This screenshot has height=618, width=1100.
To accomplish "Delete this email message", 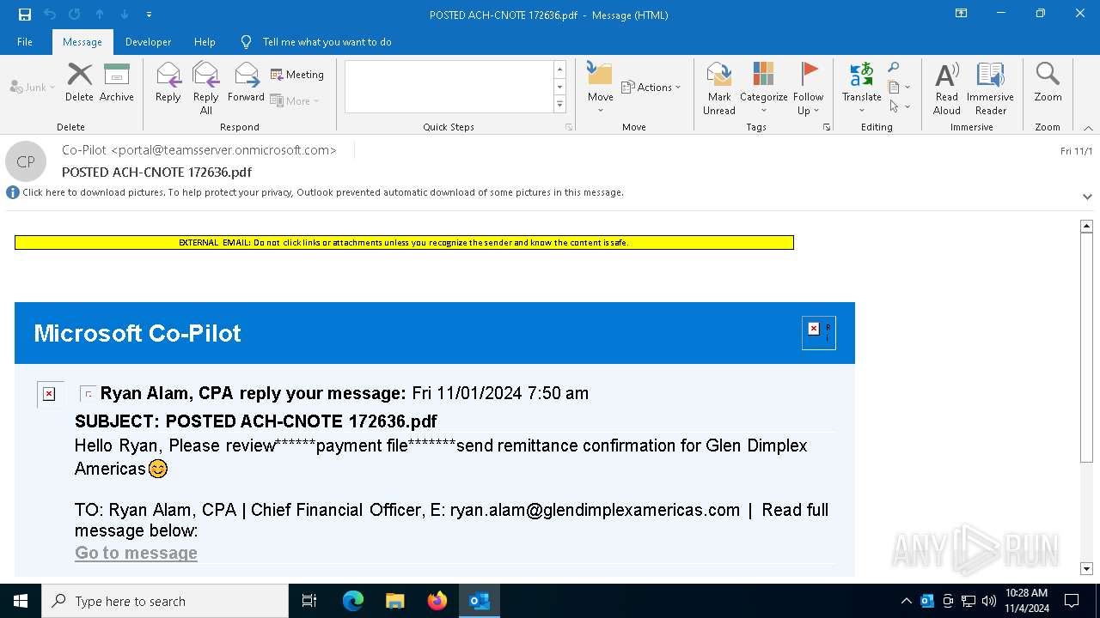I will pyautogui.click(x=79, y=82).
